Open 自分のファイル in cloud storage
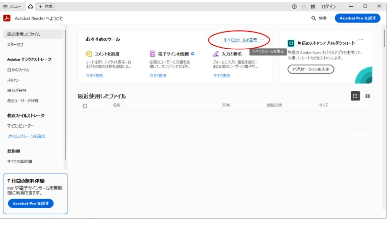 [x=18, y=70]
